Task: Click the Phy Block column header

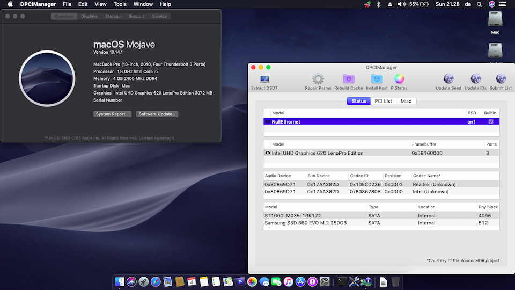Action: 488,207
